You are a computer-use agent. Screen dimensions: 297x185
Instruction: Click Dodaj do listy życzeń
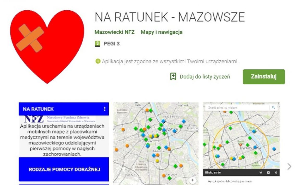pos(205,76)
